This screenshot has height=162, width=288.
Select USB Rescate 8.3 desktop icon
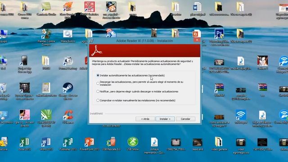pyautogui.click(x=111, y=144)
